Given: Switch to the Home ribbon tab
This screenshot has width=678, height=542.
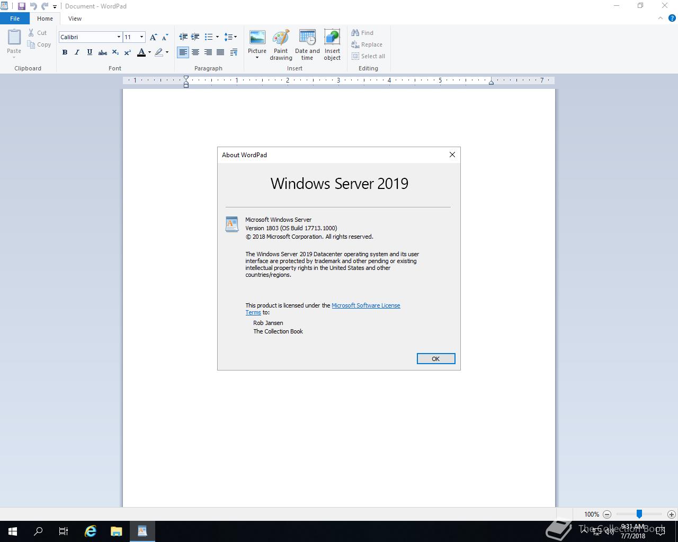Looking at the screenshot, I should (45, 19).
